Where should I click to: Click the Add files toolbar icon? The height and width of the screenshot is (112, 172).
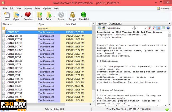39,16
